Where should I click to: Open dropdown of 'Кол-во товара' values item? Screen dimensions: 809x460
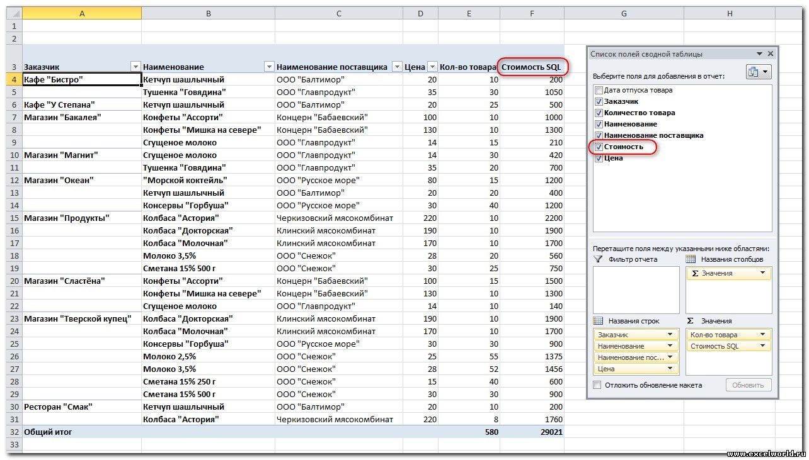click(x=763, y=335)
